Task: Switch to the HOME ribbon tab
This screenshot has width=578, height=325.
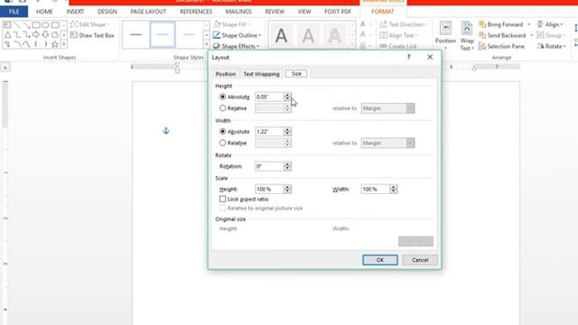Action: click(44, 12)
